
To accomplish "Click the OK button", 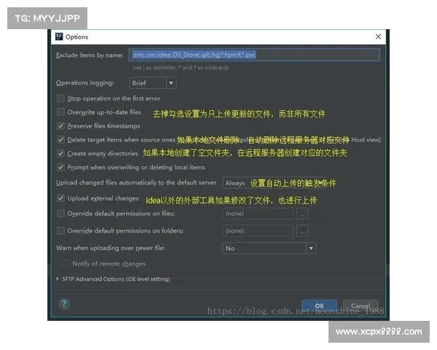I will (319, 306).
